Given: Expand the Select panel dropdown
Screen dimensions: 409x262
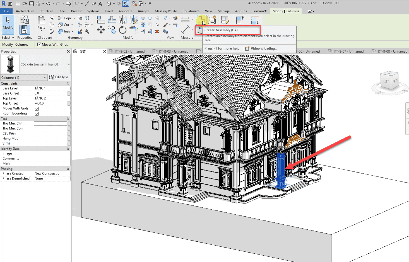Looking at the screenshot, I should pyautogui.click(x=13, y=38).
